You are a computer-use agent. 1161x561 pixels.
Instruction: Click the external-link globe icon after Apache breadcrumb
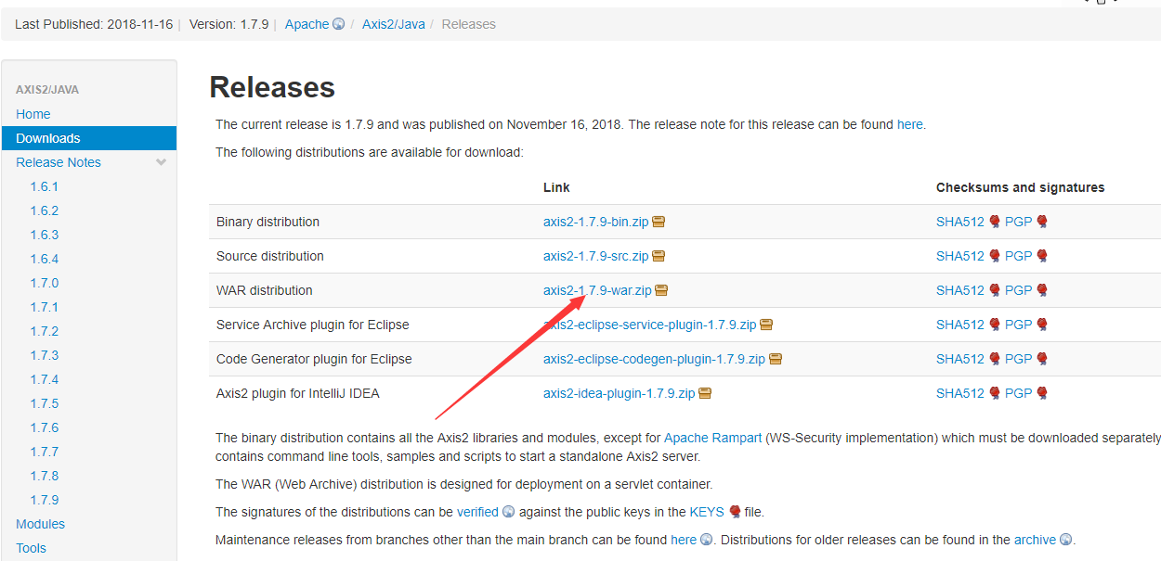click(x=339, y=24)
